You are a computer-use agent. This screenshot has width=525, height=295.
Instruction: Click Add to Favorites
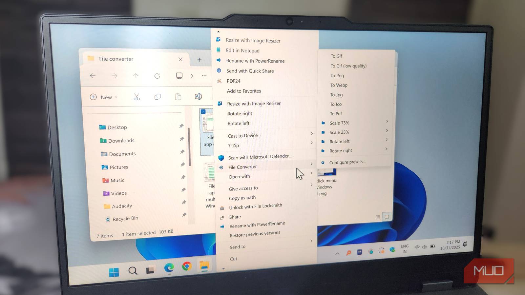(x=244, y=91)
